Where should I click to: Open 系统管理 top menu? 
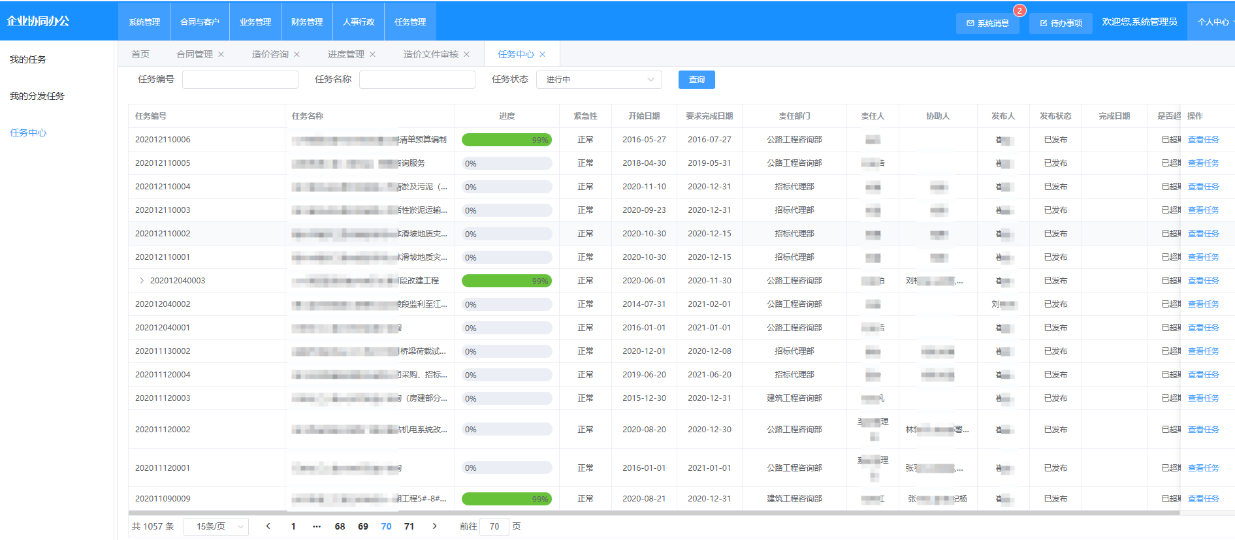(144, 22)
